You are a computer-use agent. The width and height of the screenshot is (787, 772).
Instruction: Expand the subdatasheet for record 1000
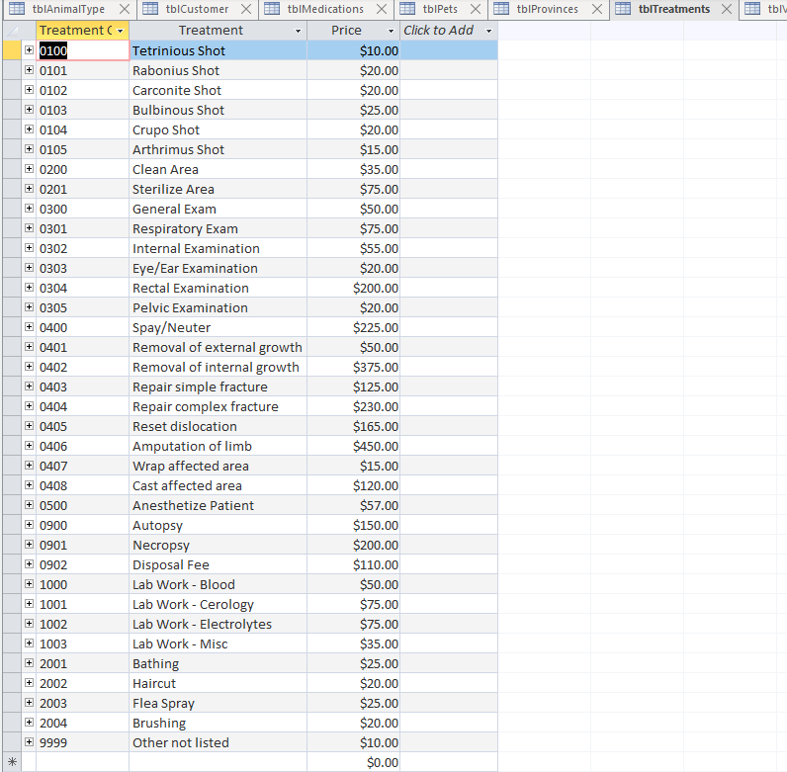click(29, 584)
